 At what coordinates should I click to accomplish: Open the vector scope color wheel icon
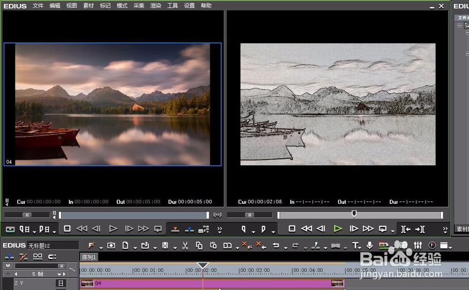click(432, 245)
